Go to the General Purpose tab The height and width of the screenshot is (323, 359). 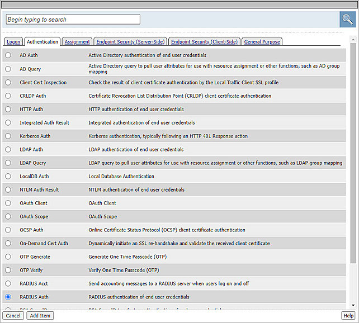point(262,42)
